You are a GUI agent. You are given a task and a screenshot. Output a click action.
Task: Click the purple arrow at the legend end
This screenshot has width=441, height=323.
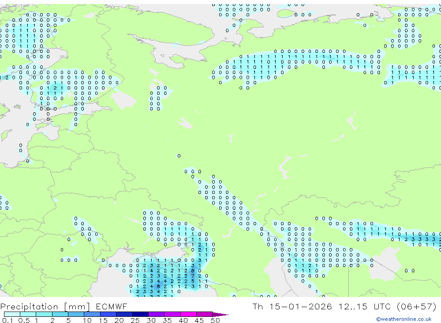pos(220,315)
